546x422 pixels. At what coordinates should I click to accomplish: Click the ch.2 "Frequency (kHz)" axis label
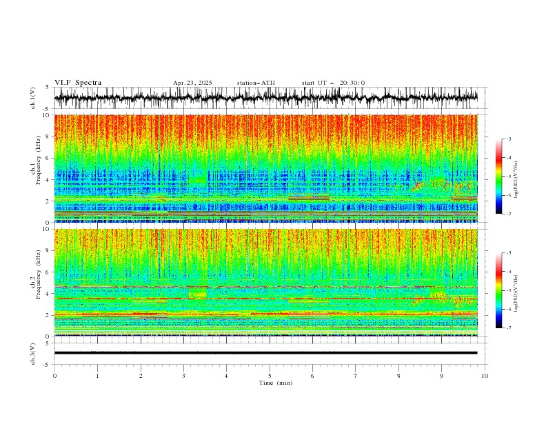[39, 274]
